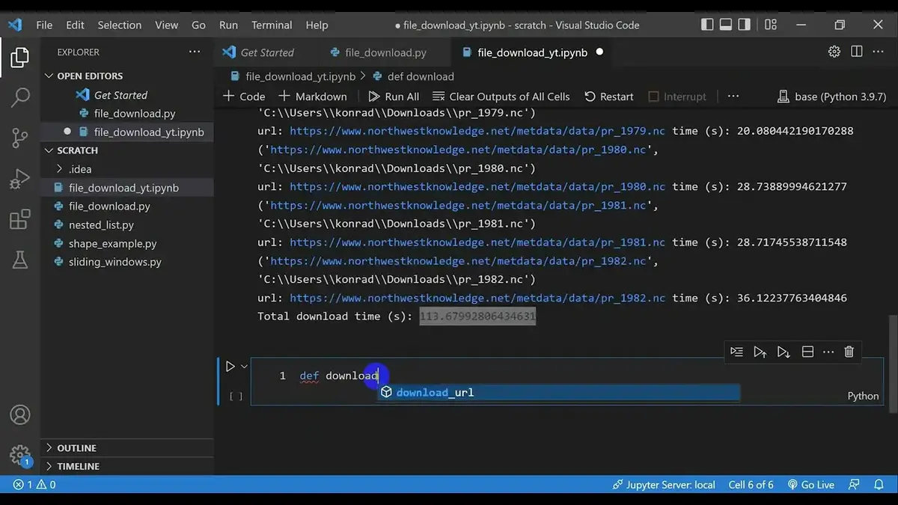Click Restart in the notebook toolbar
This screenshot has width=898, height=505.
click(608, 97)
